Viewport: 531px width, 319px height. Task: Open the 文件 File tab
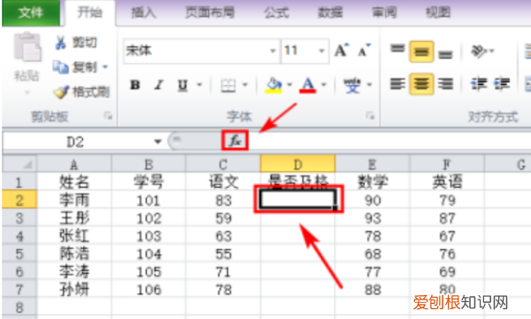[31, 13]
